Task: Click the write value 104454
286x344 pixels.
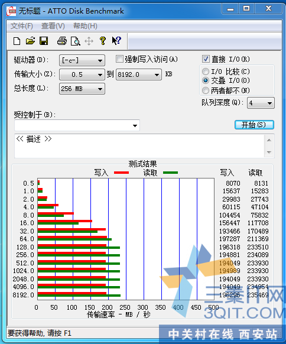Action: coord(230,215)
